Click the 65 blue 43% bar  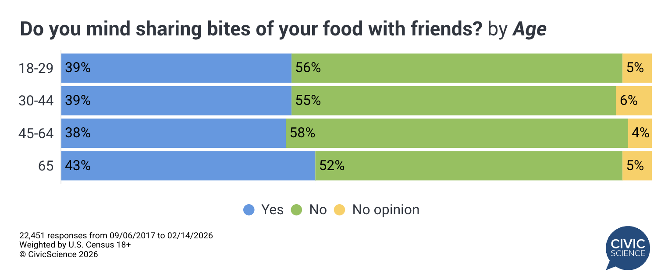pyautogui.click(x=188, y=166)
